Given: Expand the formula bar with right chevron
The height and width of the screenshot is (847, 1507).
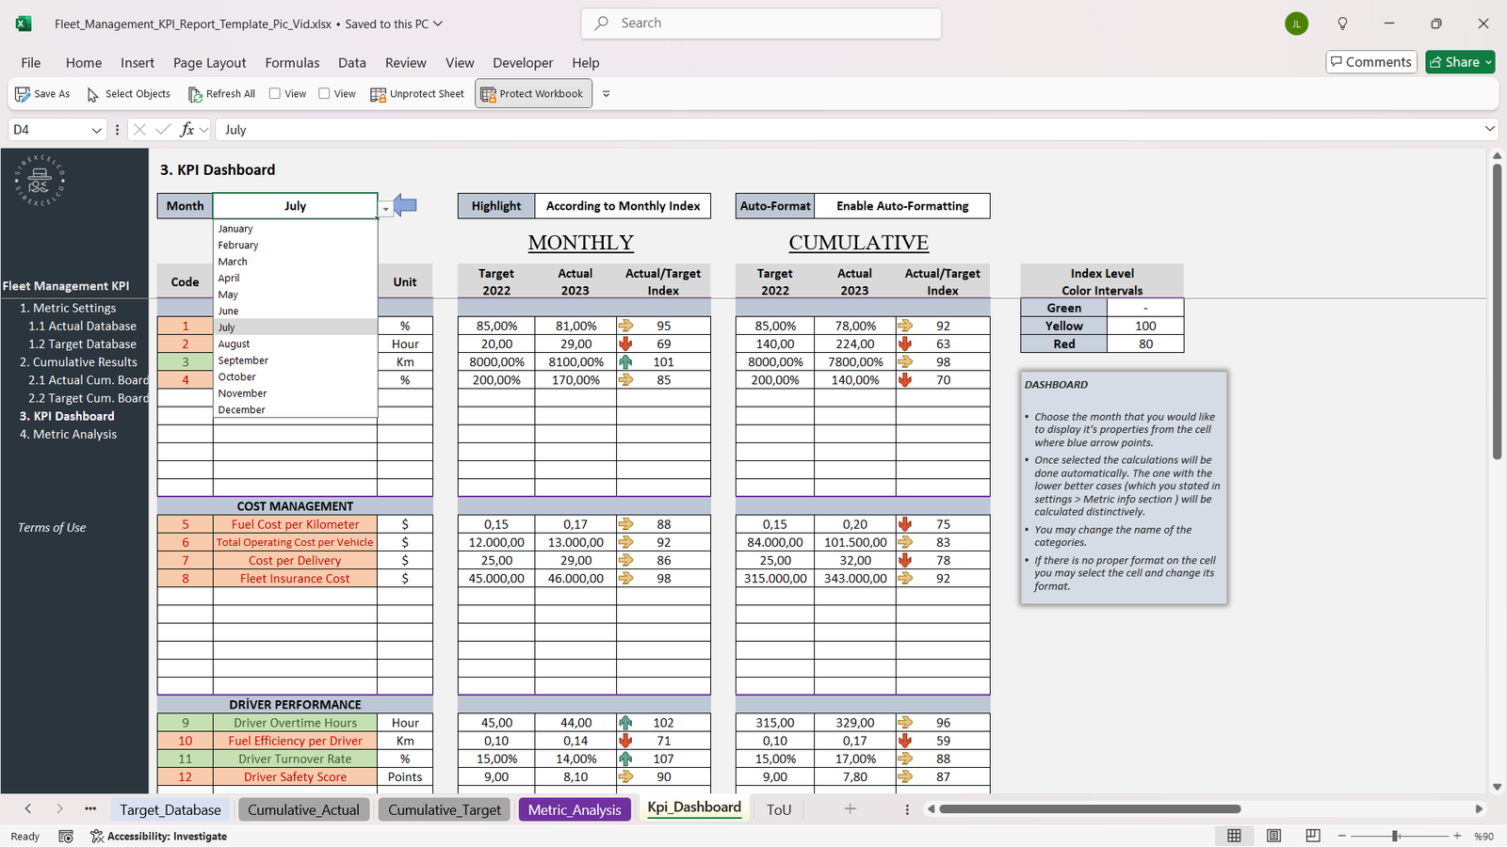Looking at the screenshot, I should (x=1489, y=129).
